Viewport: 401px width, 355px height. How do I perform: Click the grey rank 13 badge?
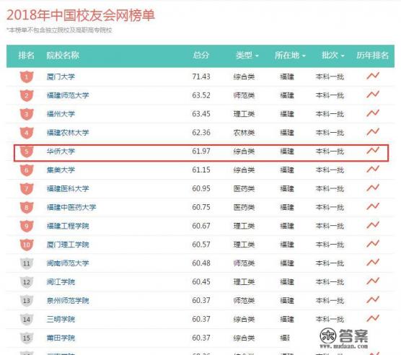27,301
